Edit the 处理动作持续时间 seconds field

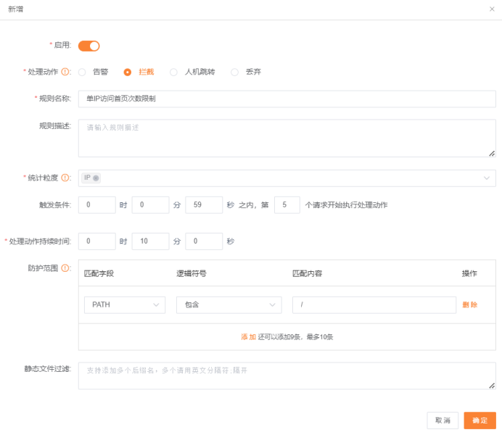204,241
